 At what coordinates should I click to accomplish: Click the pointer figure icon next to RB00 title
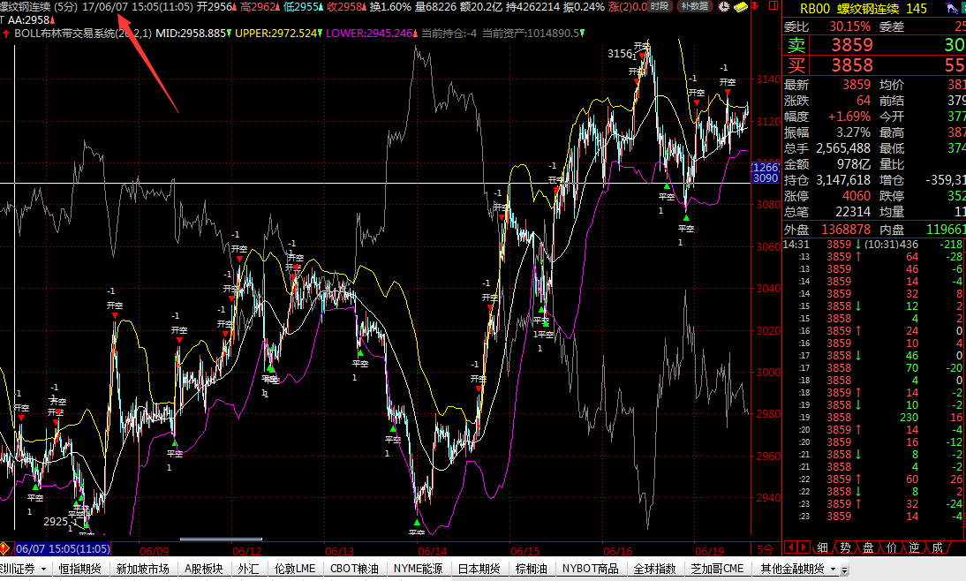[x=952, y=9]
